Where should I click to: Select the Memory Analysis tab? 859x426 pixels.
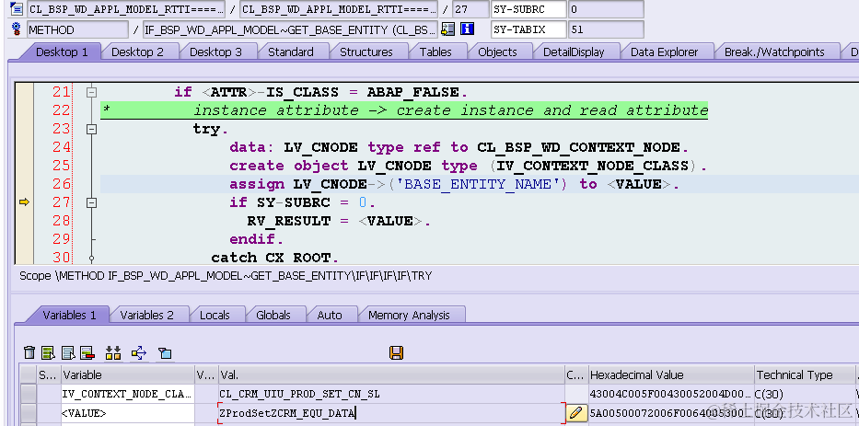point(409,315)
